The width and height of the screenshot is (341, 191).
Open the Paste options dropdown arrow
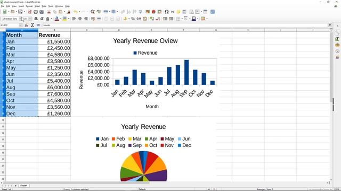[x=64, y=12]
